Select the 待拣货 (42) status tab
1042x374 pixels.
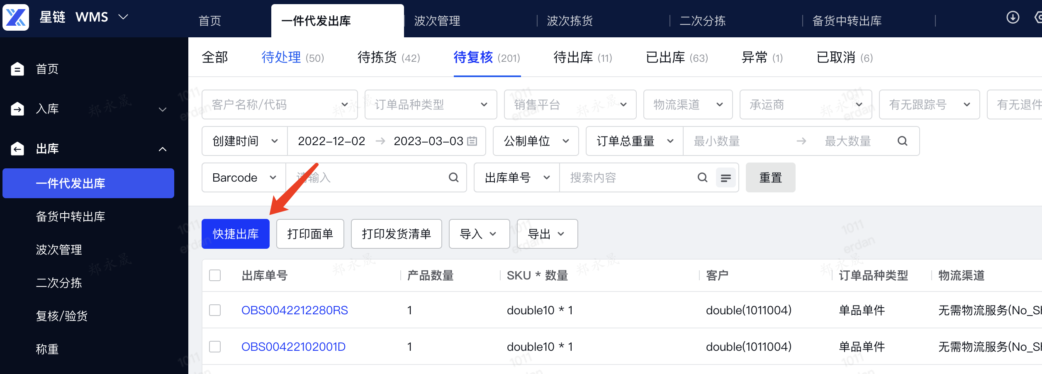click(389, 57)
